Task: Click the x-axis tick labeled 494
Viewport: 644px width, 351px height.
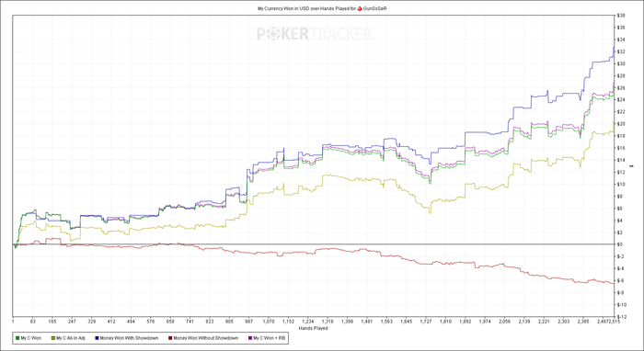Action: [131, 323]
